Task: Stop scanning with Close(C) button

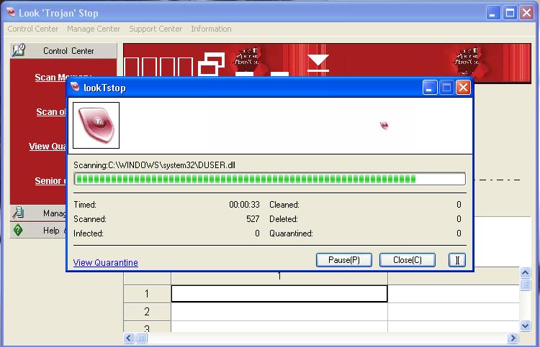Action: [x=408, y=260]
